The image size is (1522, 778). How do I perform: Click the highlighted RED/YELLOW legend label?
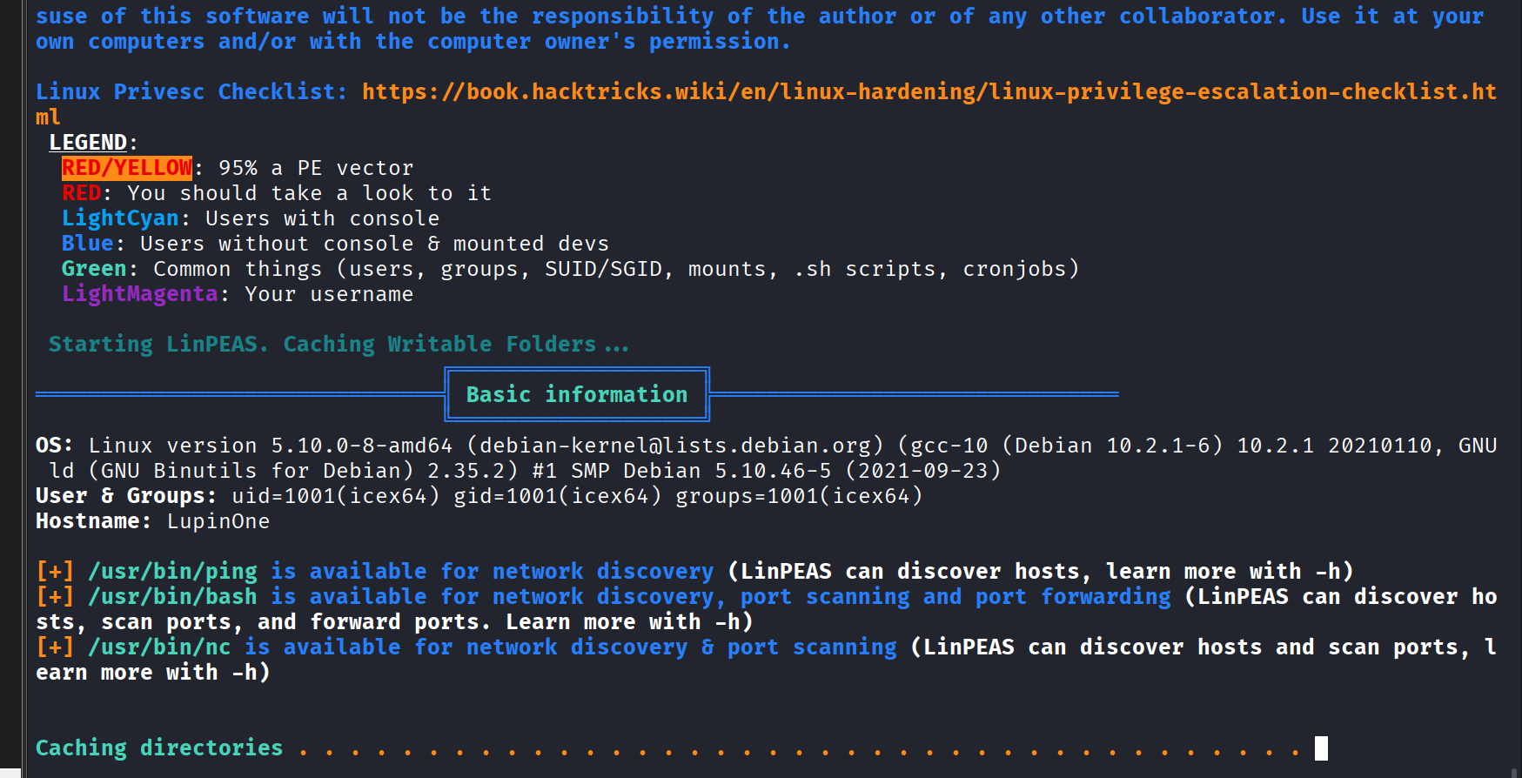point(127,168)
